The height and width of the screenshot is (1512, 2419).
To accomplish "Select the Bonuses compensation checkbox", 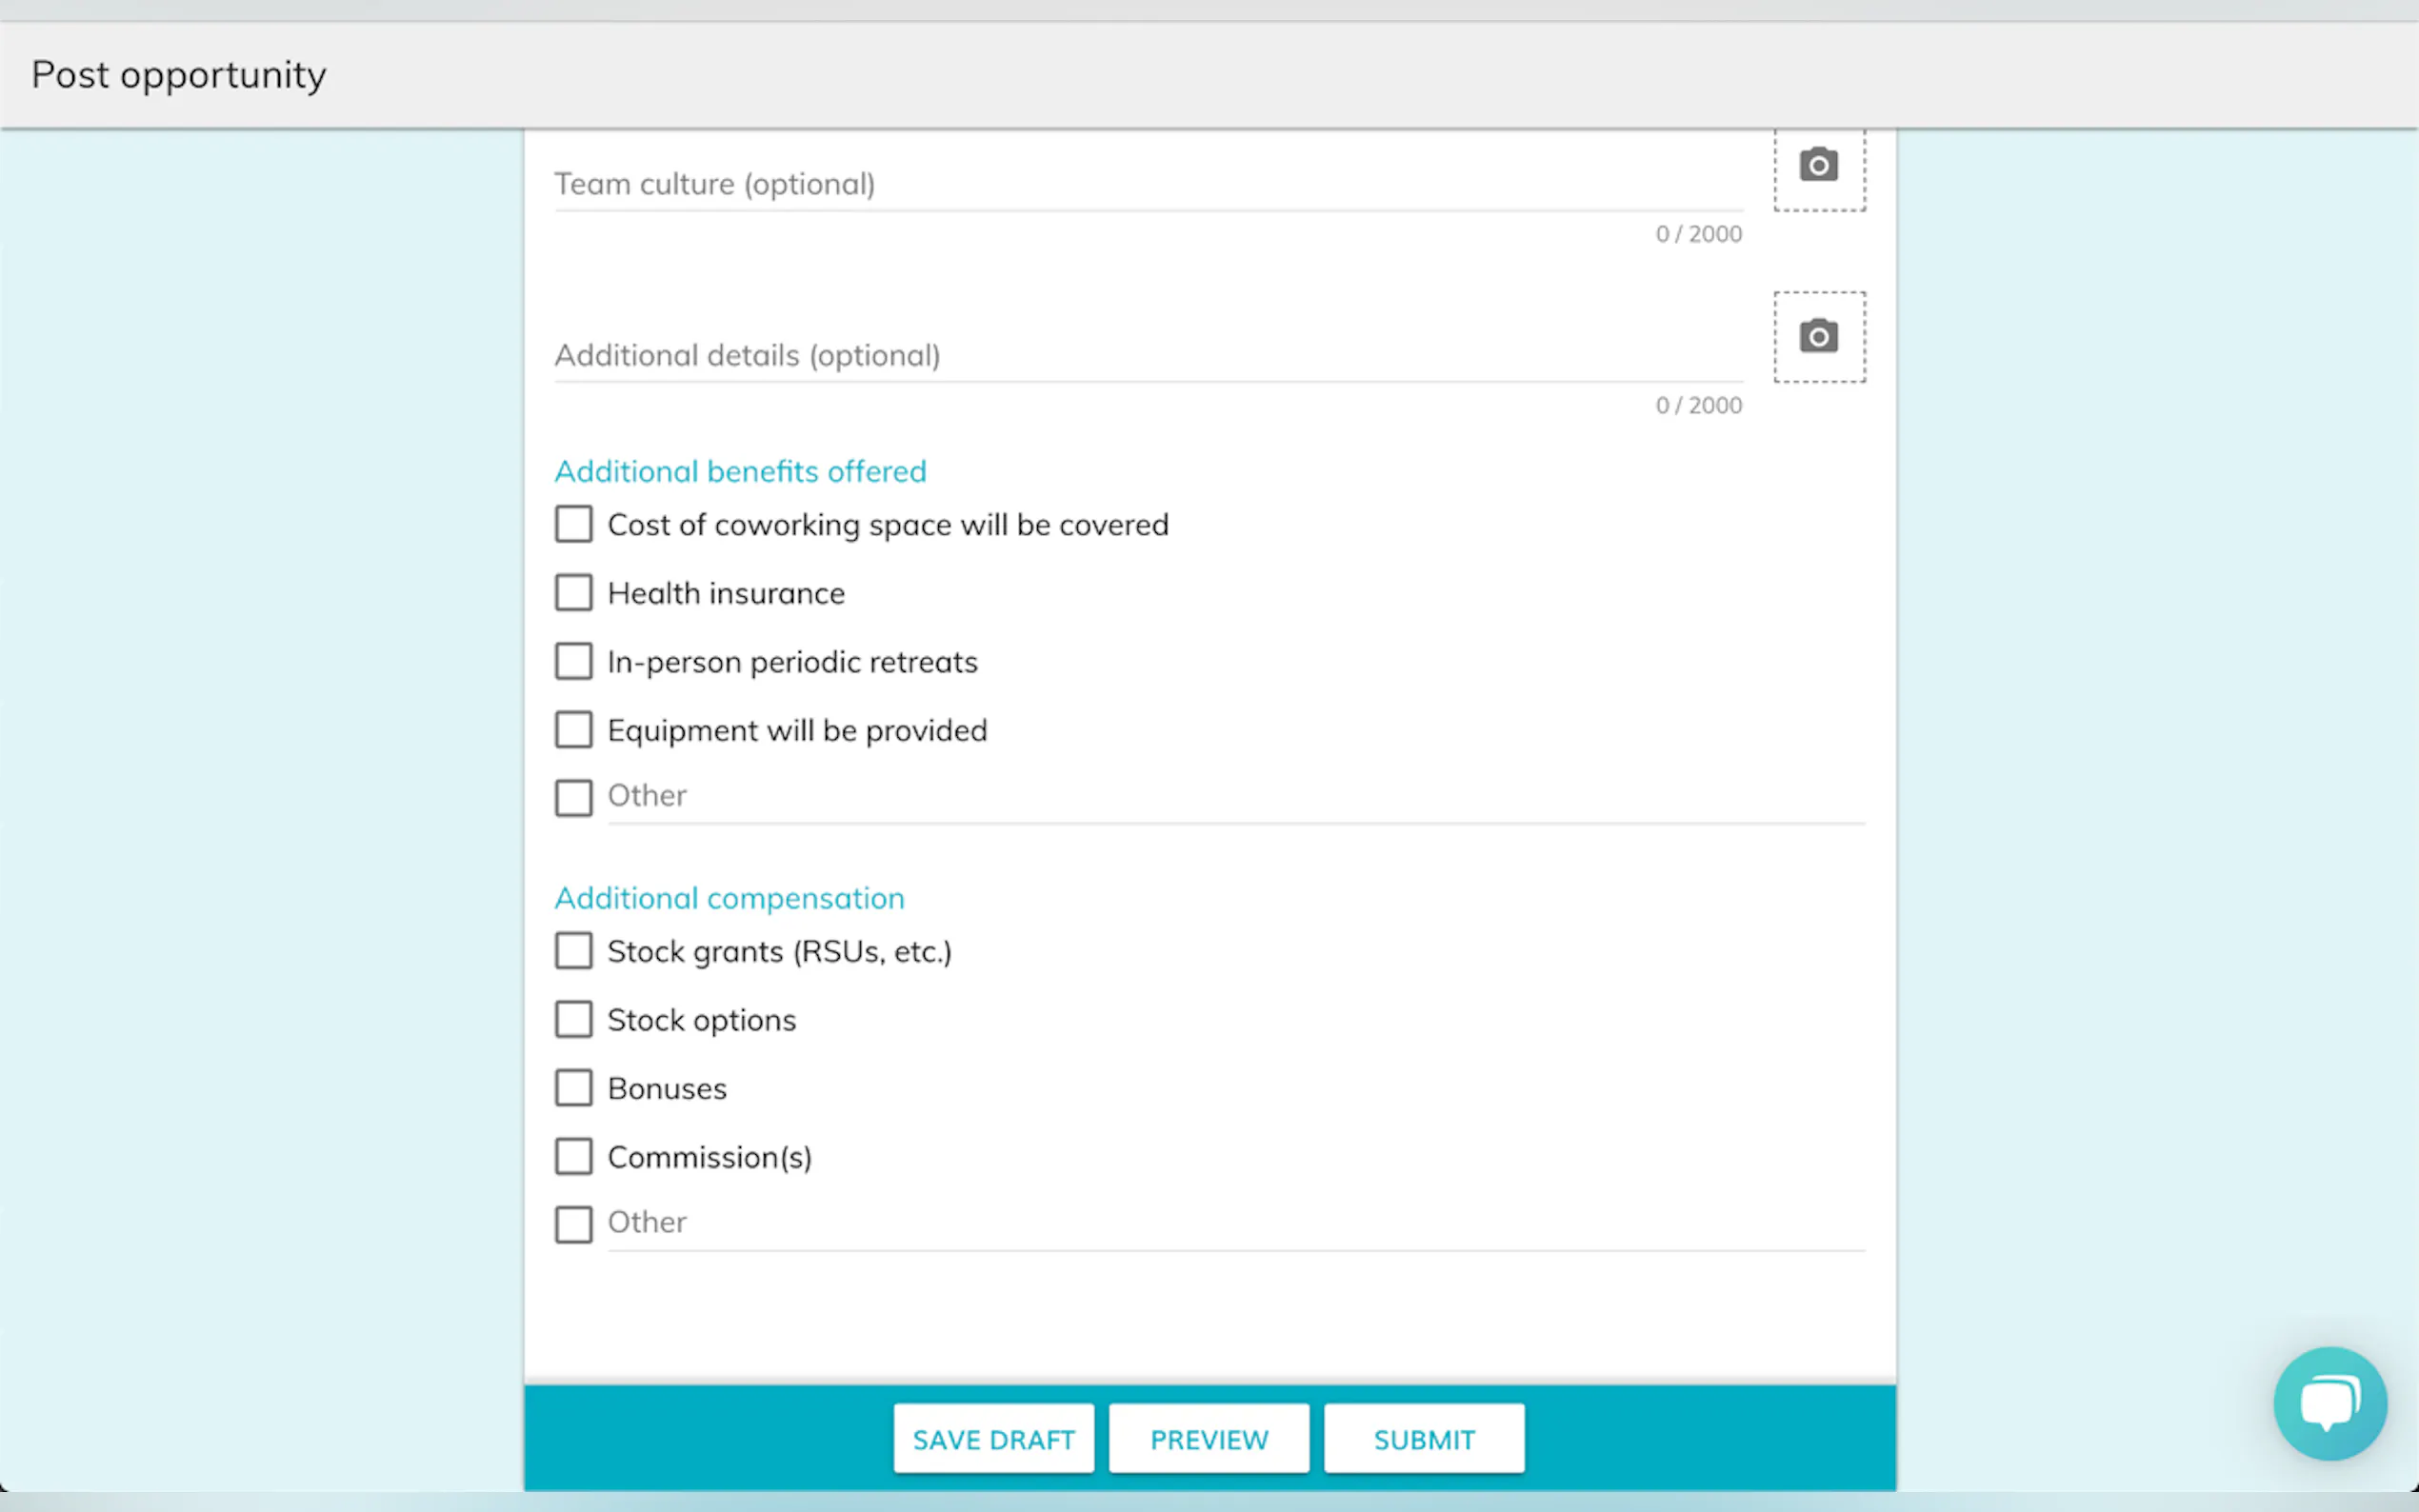I will tap(574, 1088).
